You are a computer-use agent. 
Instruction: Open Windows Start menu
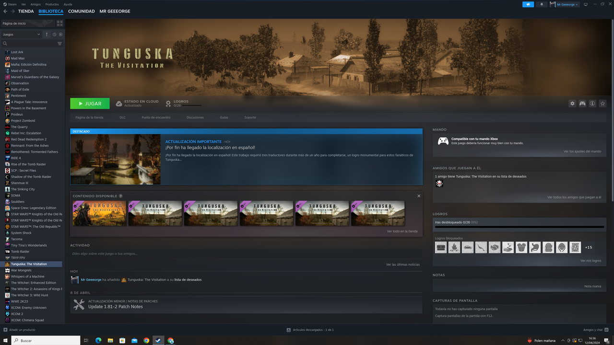pos(5,341)
